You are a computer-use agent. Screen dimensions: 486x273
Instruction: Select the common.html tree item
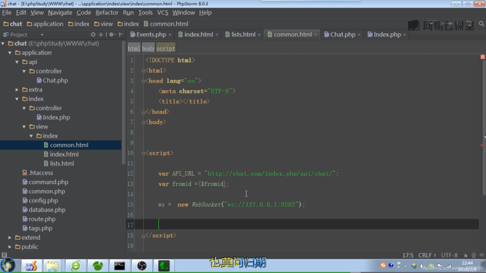click(x=69, y=145)
